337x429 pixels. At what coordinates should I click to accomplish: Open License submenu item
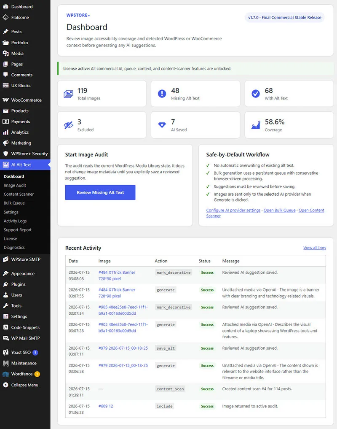pyautogui.click(x=11, y=239)
